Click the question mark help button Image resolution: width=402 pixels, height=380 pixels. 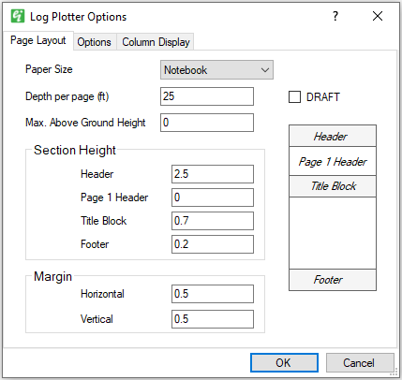click(x=335, y=16)
